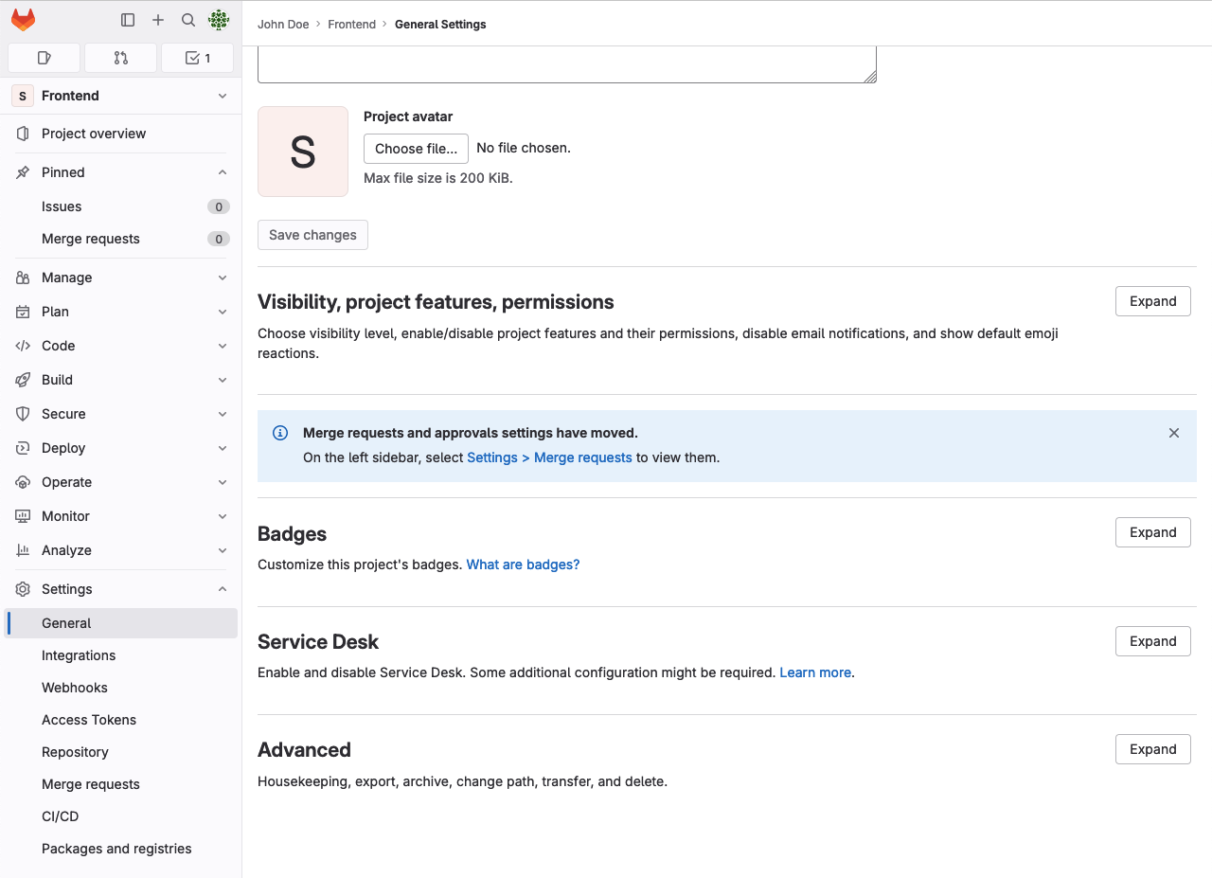
Task: Click the Operate cloud-gear icon
Action: click(x=23, y=482)
